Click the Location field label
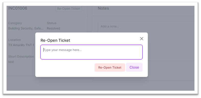Viewport: 201px width, 98px height. coord(15,40)
